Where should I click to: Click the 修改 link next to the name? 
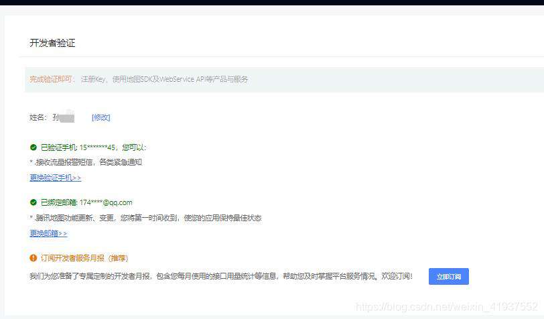[x=101, y=117]
